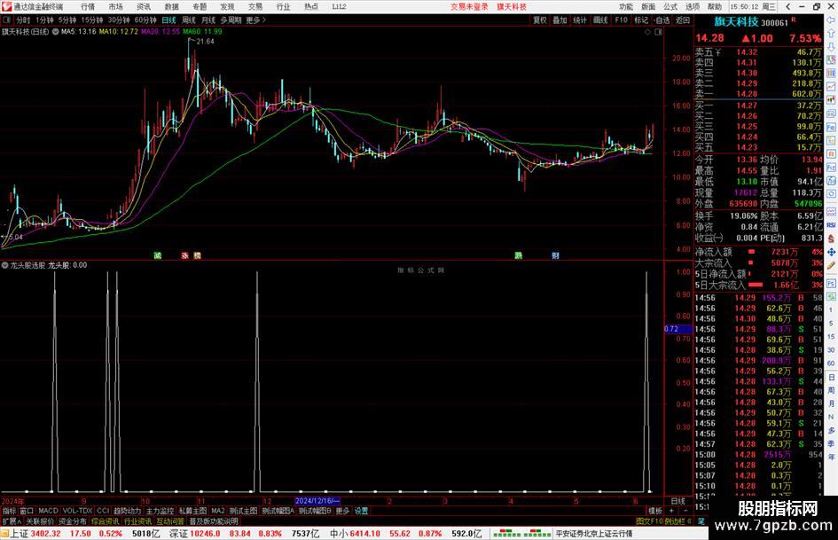Click the 减 event marker on the chart
838x540 pixels.
[x=157, y=255]
